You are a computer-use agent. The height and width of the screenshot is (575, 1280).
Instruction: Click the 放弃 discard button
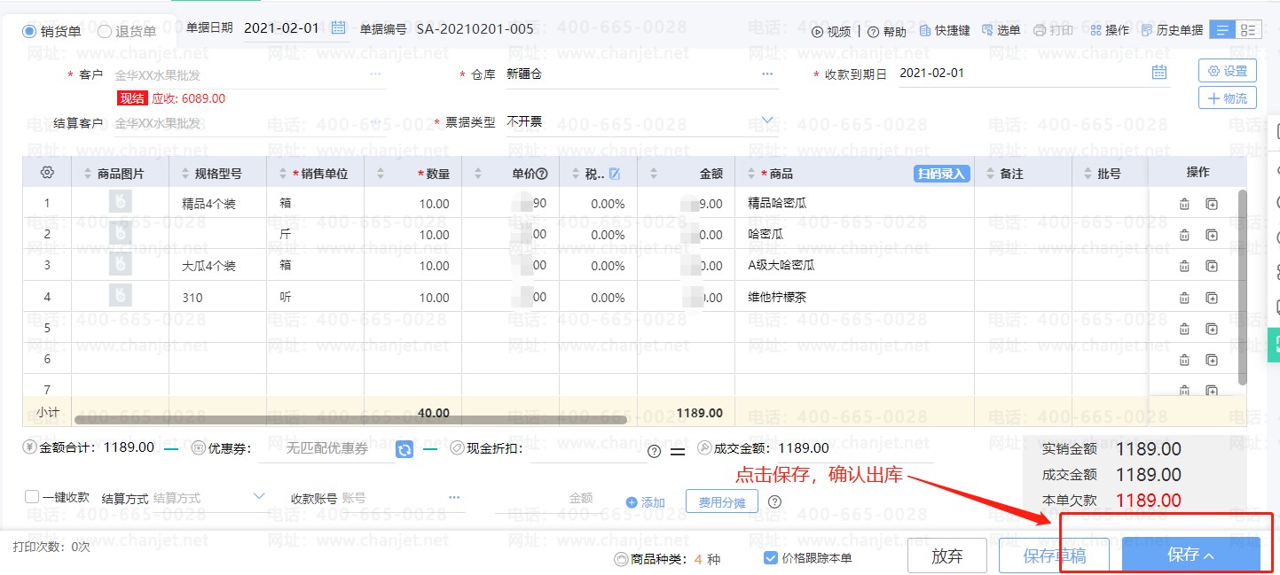point(947,556)
